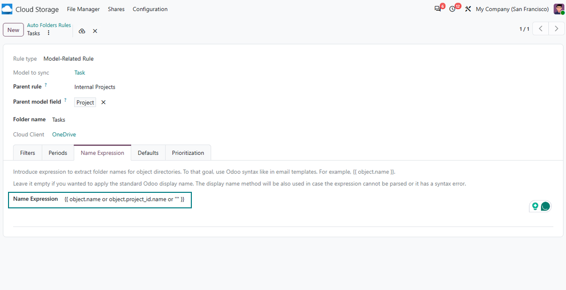Open the My Company (San Francisco) company switcher

point(512,9)
